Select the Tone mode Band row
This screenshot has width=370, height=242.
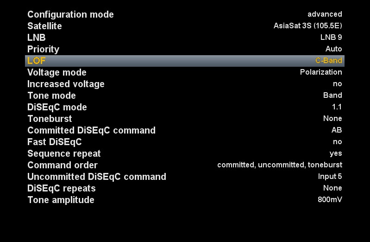point(185,96)
